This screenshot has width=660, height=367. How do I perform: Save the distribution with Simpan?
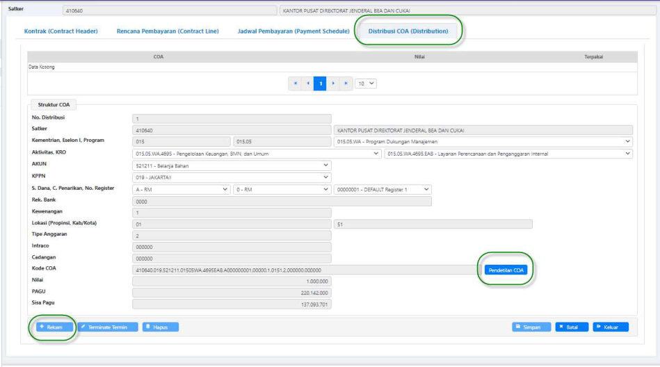point(531,327)
